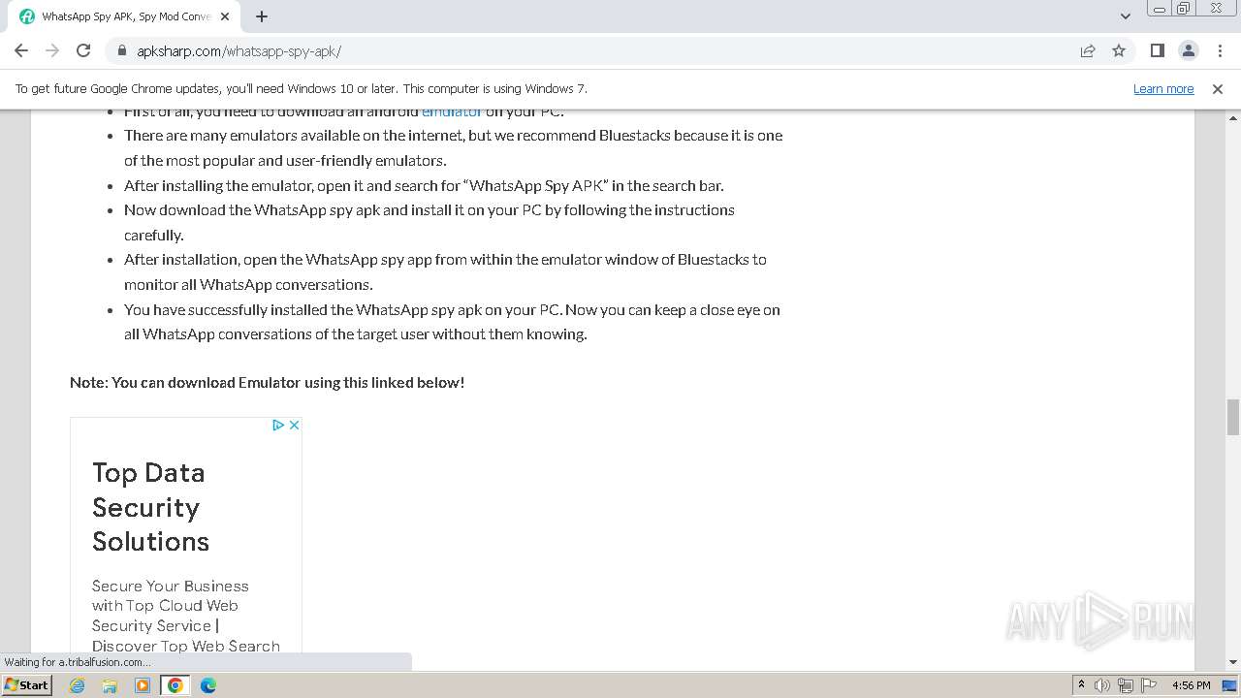Open the Chrome profile avatar
This screenshot has width=1241, height=698.
[1189, 50]
